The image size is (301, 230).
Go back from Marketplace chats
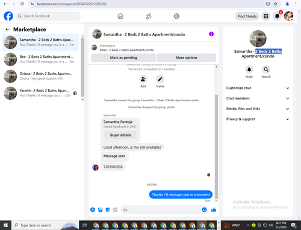7,30
